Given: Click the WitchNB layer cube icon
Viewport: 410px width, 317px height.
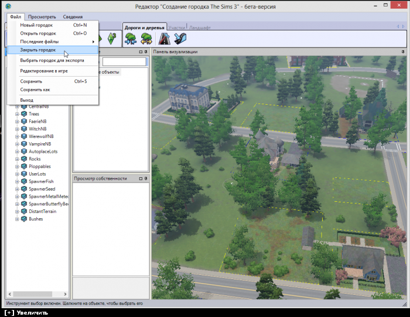Looking at the screenshot, I should (24, 129).
